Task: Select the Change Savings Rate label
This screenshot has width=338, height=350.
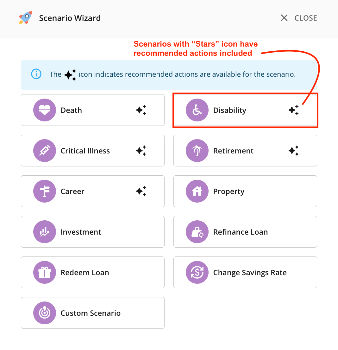Action: coord(250,273)
